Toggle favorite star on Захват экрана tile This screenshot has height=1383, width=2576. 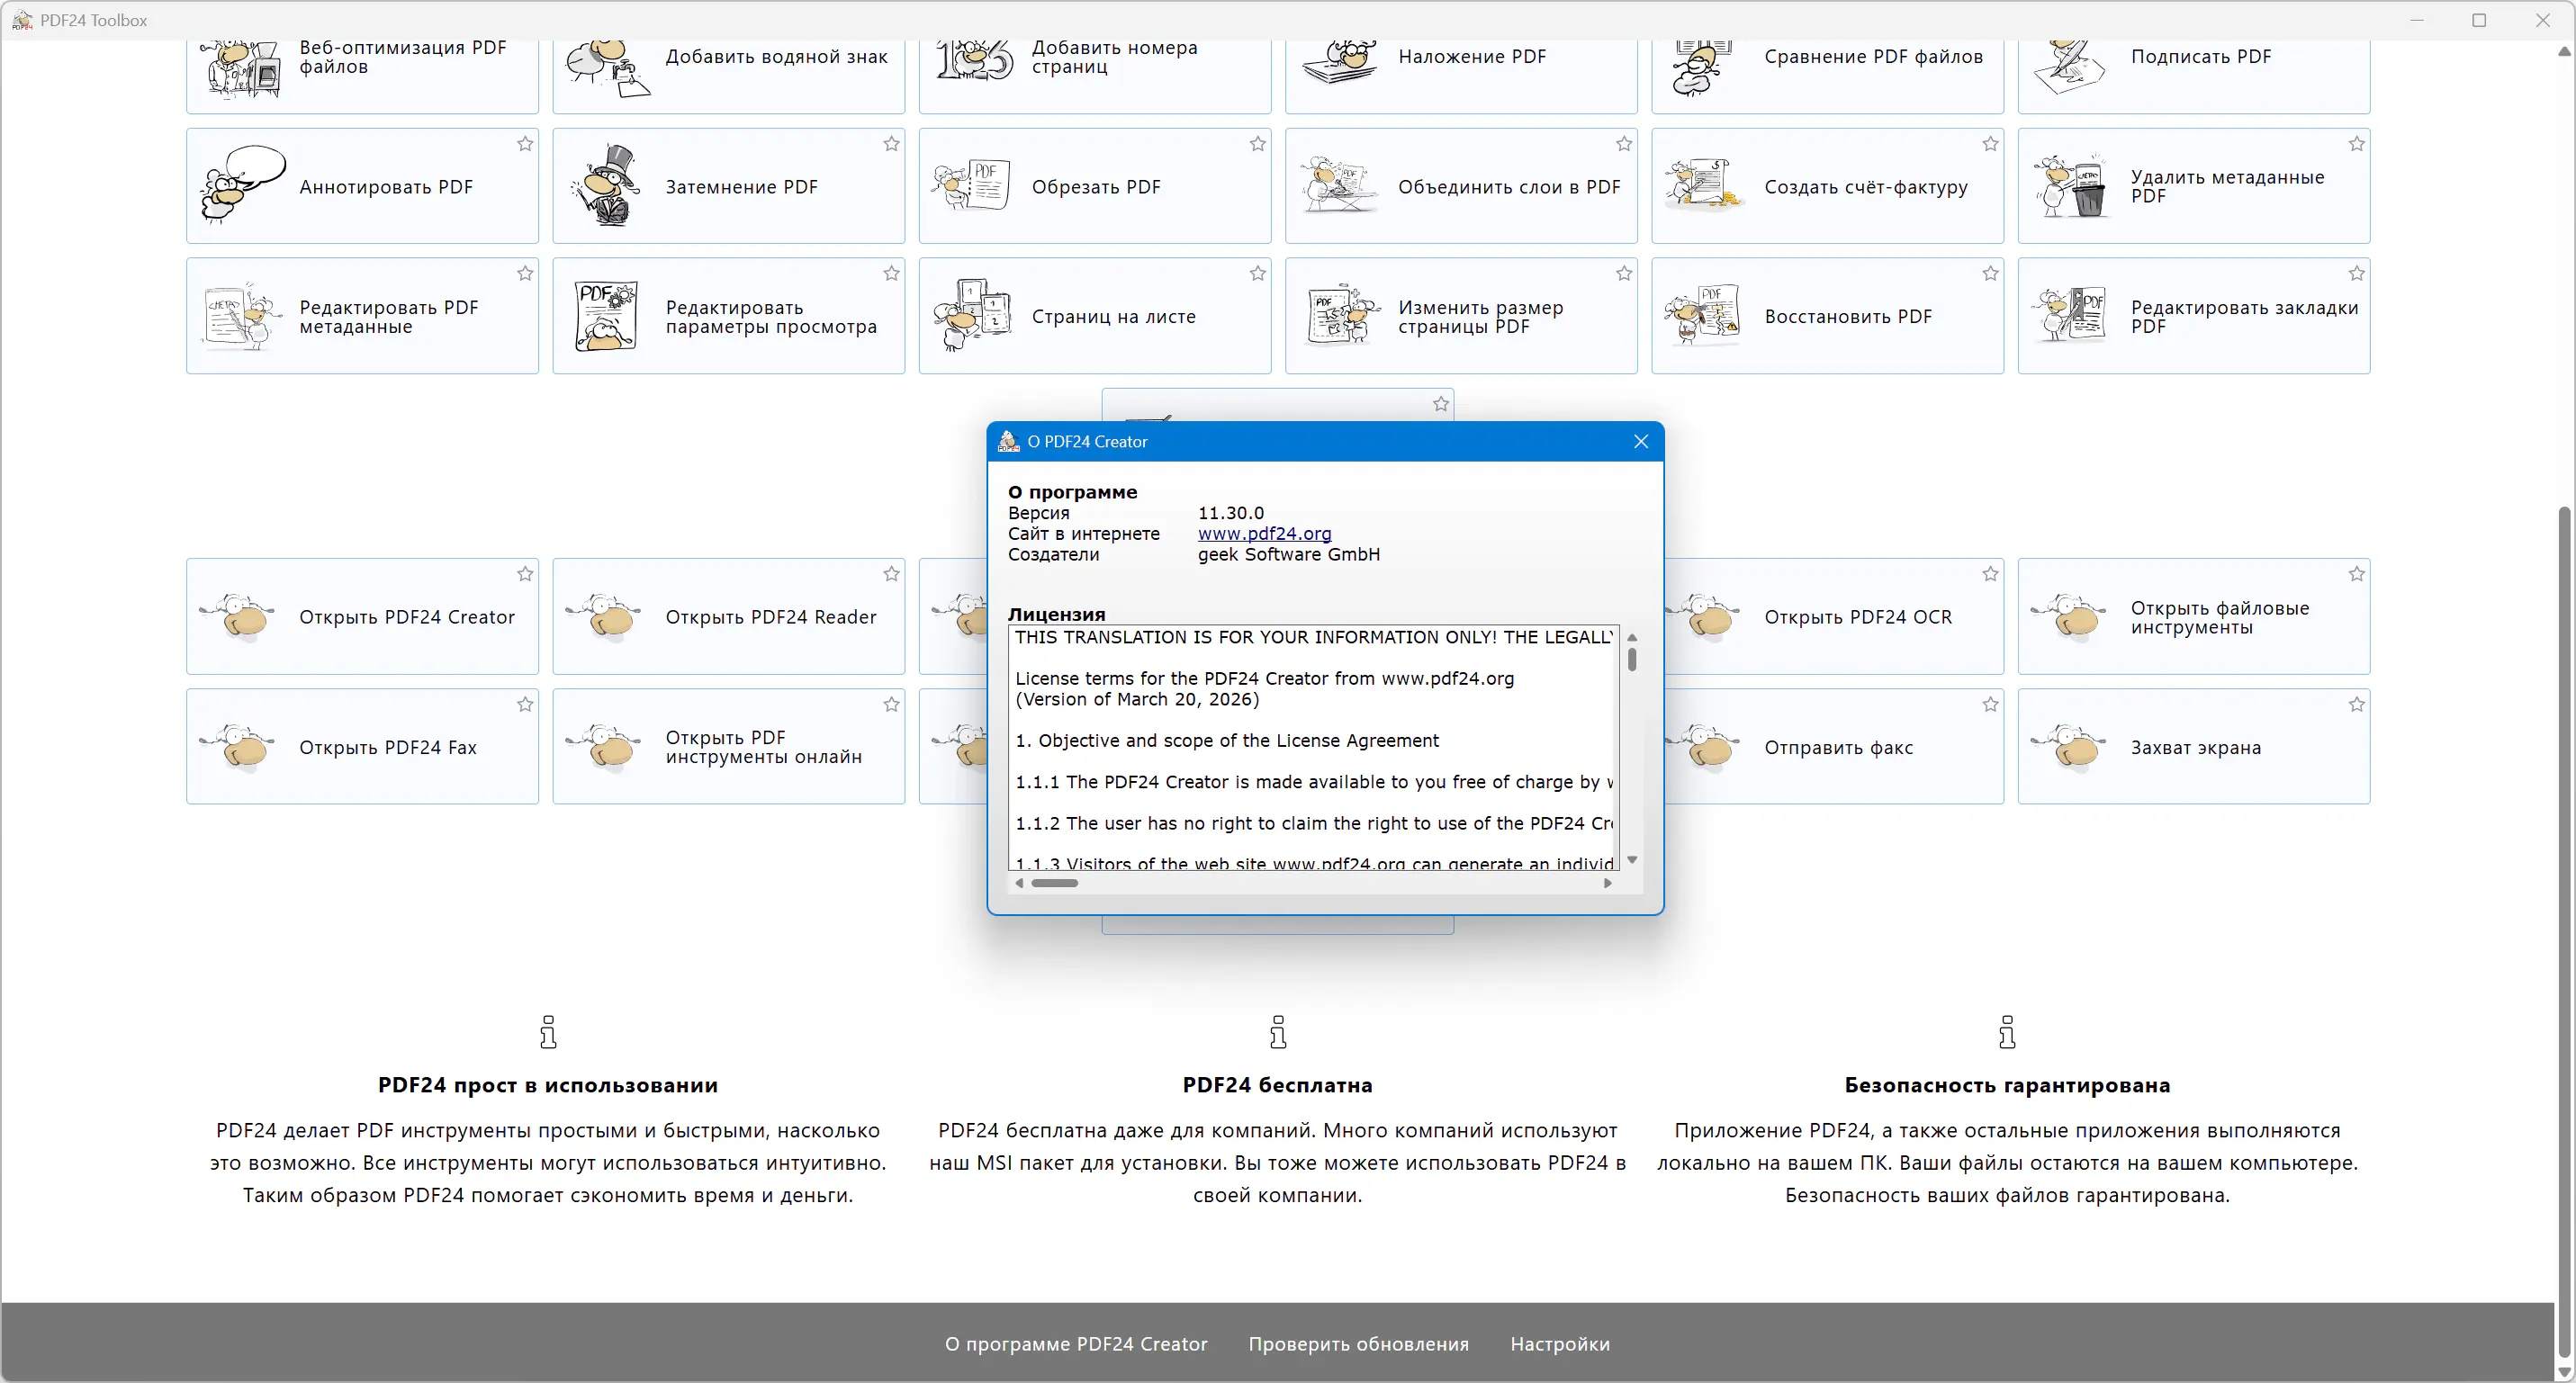[2356, 705]
